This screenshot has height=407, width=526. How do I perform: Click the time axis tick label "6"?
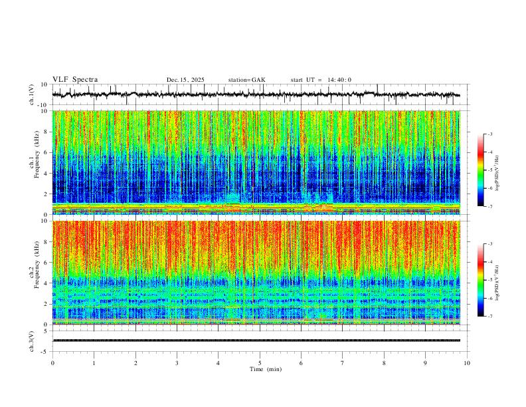click(x=302, y=363)
